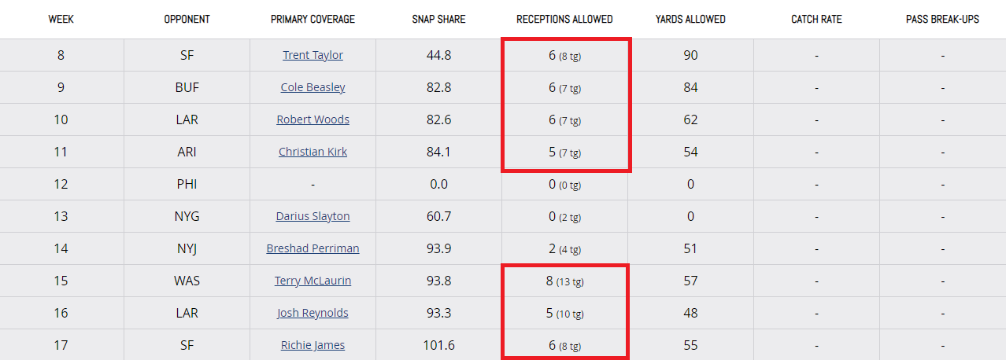This screenshot has height=360, width=1006.
Task: Click Receptions Allowed column header
Action: click(564, 19)
